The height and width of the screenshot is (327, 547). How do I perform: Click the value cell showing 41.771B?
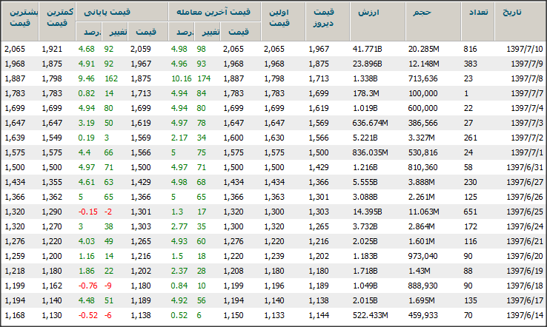(x=366, y=48)
